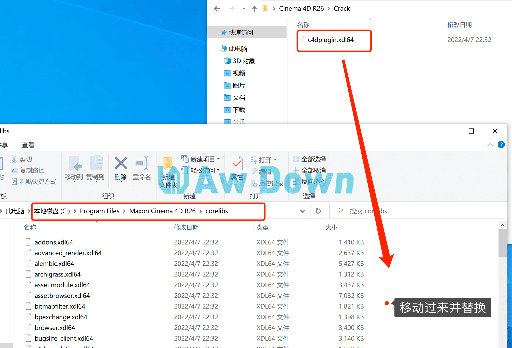Click the Cut (剪切) scissors icon
Image resolution: width=512 pixels, height=348 pixels.
[14, 159]
